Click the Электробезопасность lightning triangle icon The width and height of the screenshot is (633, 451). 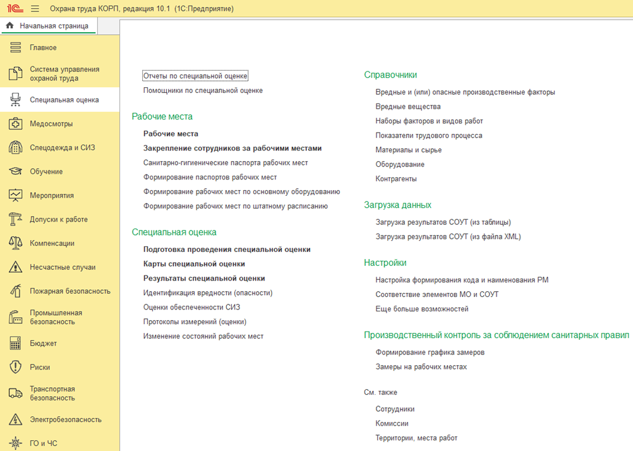coord(15,419)
